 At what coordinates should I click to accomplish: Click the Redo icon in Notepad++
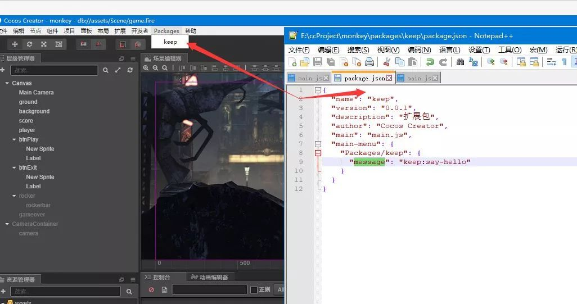(x=443, y=62)
